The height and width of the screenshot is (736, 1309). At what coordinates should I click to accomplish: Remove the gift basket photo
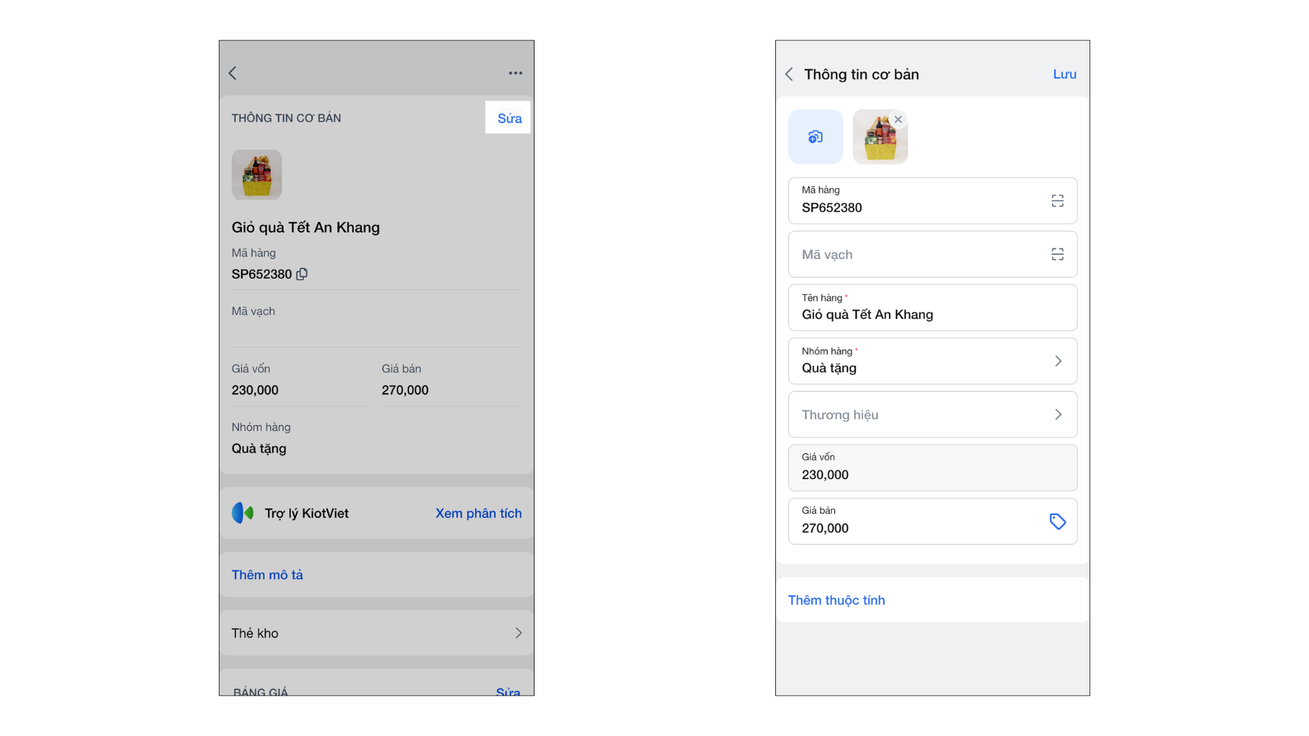point(898,119)
